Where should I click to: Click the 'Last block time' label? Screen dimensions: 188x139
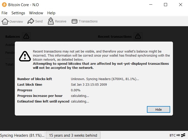[30, 85]
